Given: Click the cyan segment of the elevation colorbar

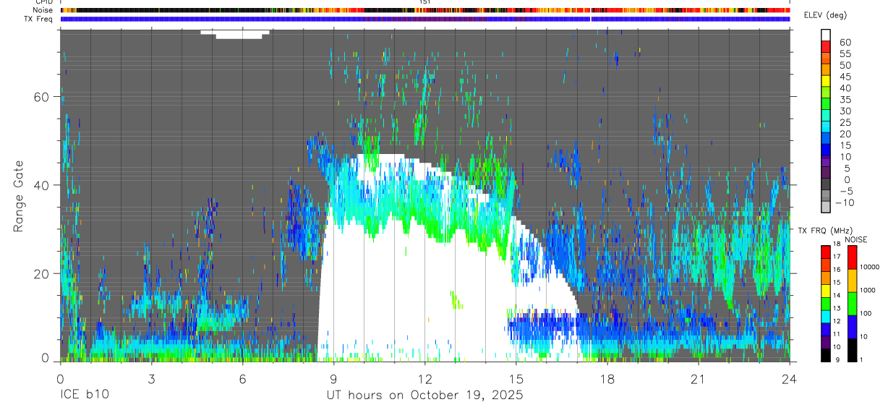Looking at the screenshot, I should pos(826,126).
